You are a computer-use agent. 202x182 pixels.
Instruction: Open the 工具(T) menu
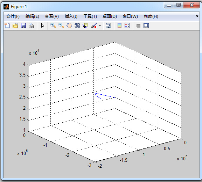tap(90, 16)
